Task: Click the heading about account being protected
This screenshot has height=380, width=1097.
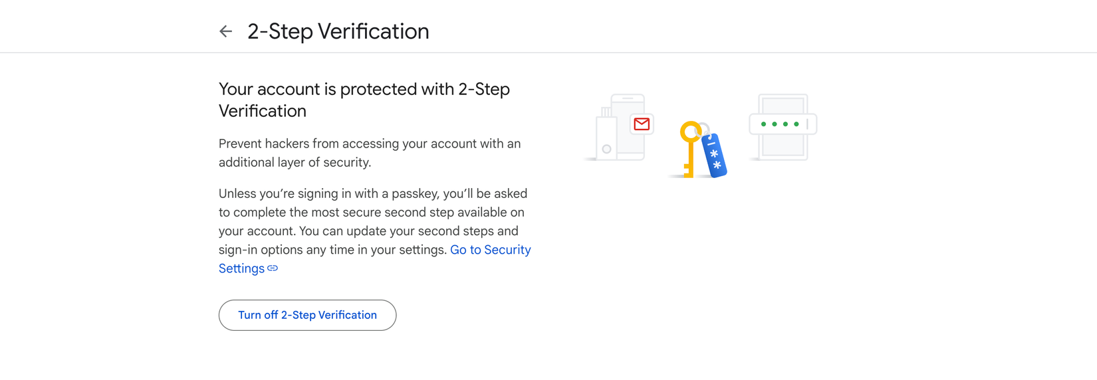Action: click(x=364, y=100)
